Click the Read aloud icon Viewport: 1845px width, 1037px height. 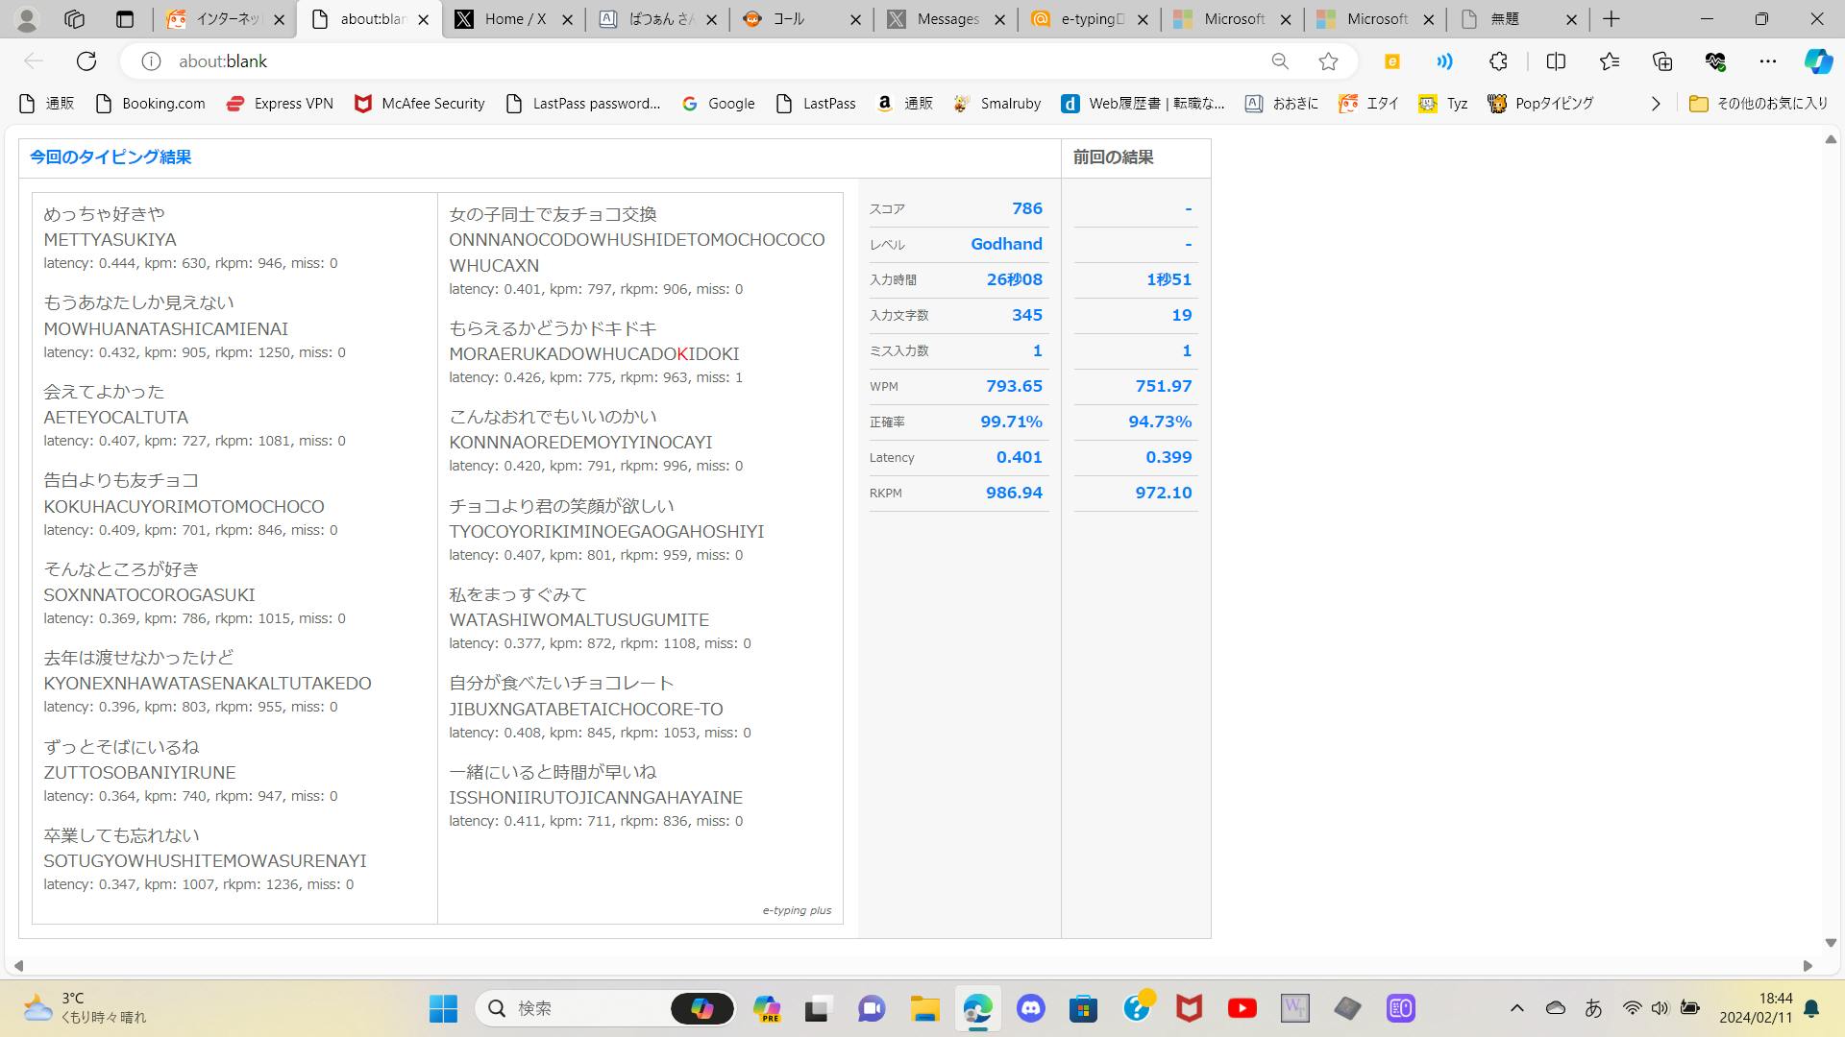(x=1444, y=61)
